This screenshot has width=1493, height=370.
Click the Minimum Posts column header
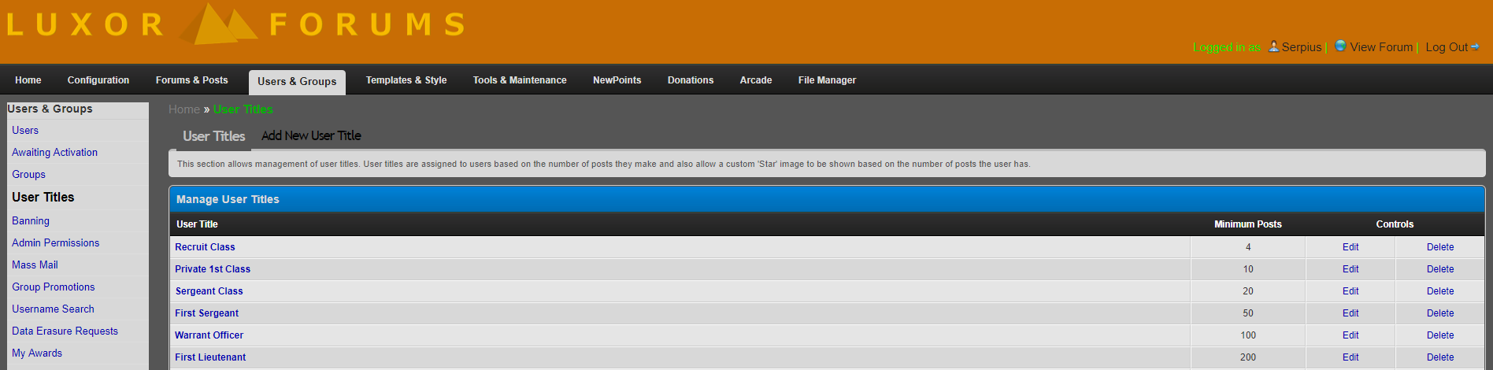(1248, 224)
